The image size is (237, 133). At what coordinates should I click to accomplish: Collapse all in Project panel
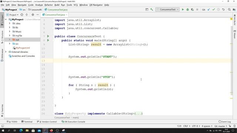[27, 15]
